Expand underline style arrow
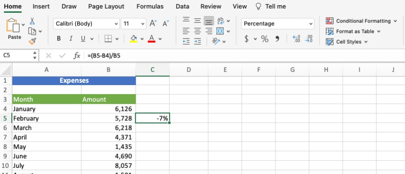The width and height of the screenshot is (405, 174). click(92, 39)
